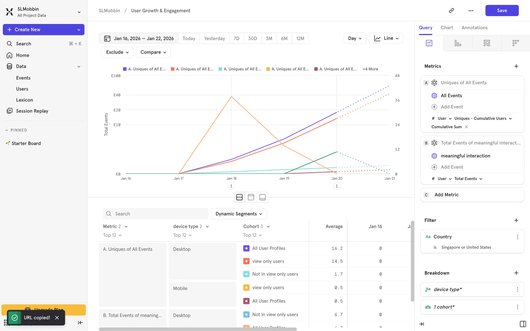Add a new metric with plus icon

click(x=516, y=66)
